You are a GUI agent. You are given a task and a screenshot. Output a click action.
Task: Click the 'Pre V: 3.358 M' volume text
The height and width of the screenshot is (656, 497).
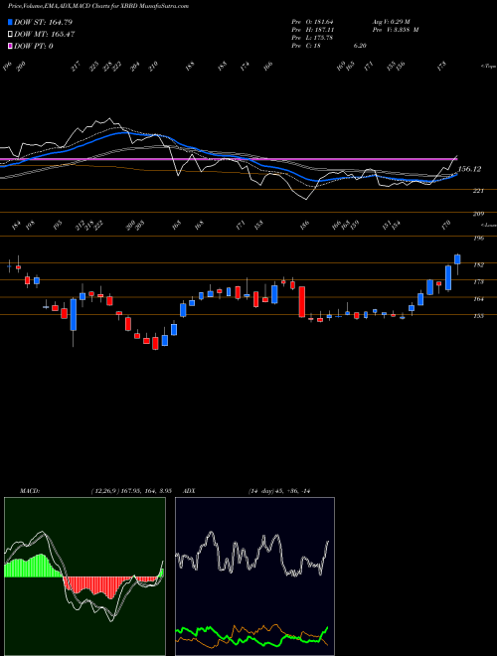coord(395,30)
